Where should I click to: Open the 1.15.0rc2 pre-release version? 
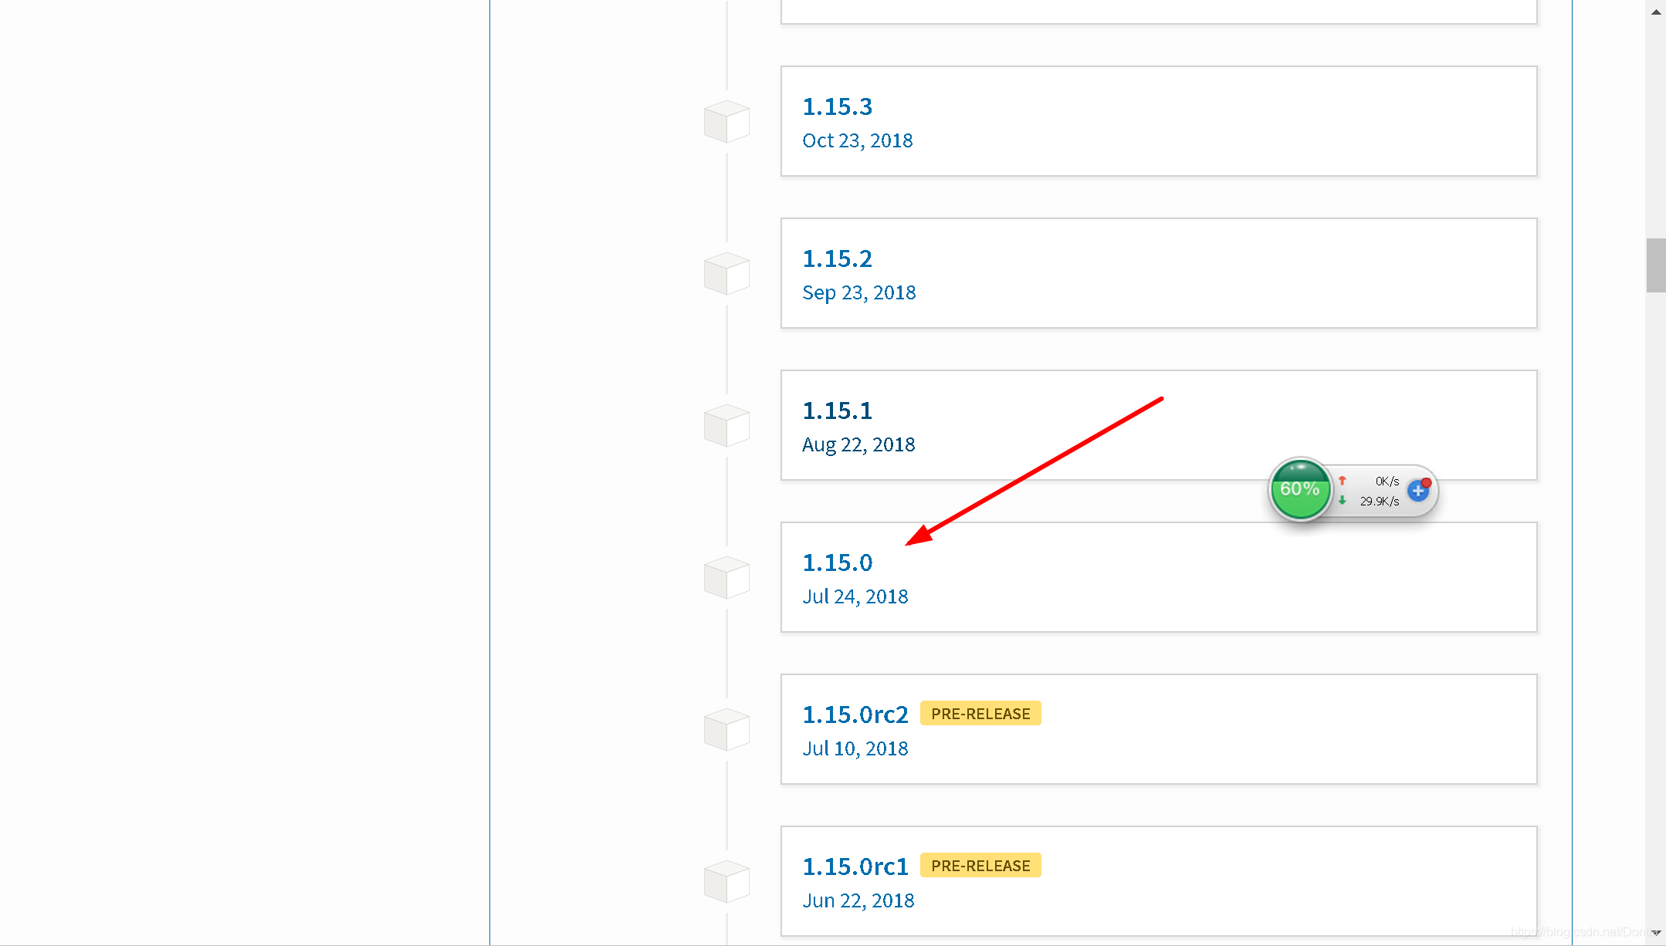tap(855, 715)
